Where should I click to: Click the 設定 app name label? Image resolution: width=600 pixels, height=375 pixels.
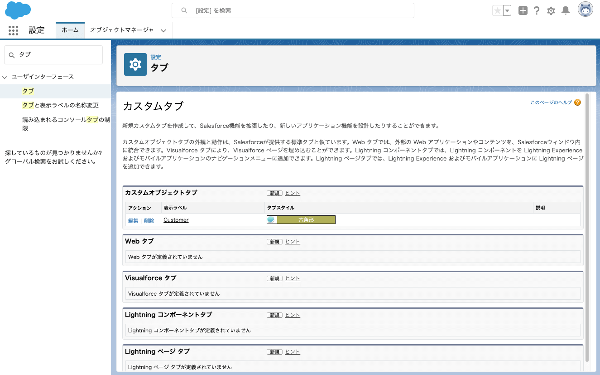pos(37,30)
